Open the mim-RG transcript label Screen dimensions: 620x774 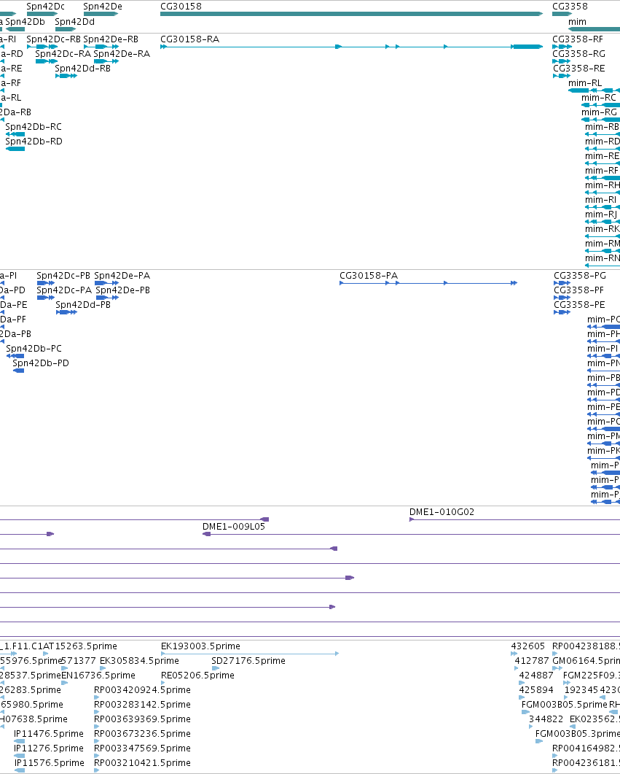click(x=599, y=112)
